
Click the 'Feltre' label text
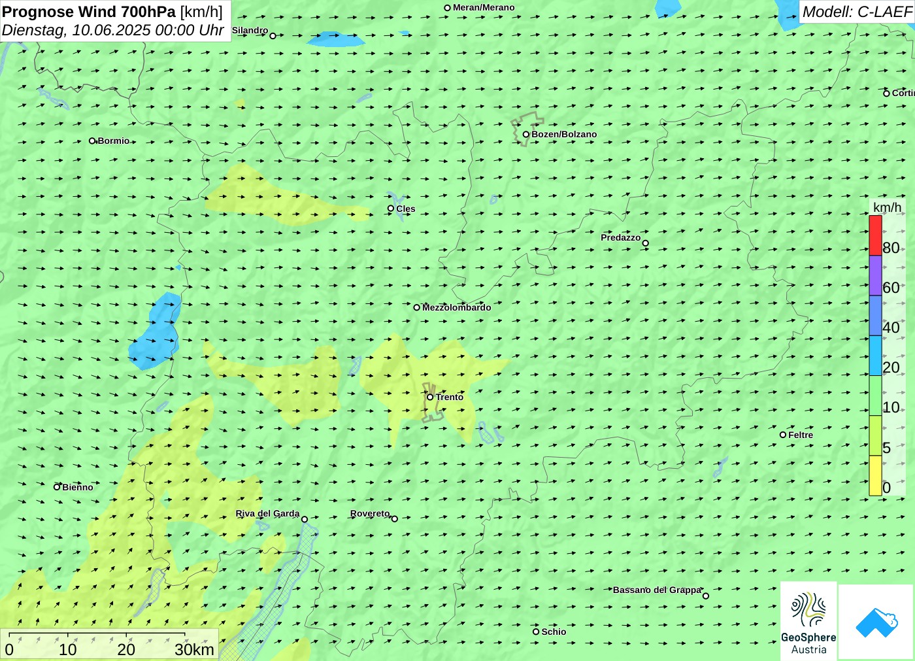tap(801, 435)
